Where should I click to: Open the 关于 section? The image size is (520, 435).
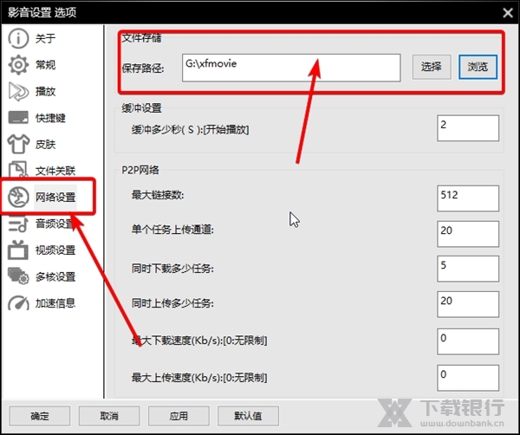tap(45, 38)
